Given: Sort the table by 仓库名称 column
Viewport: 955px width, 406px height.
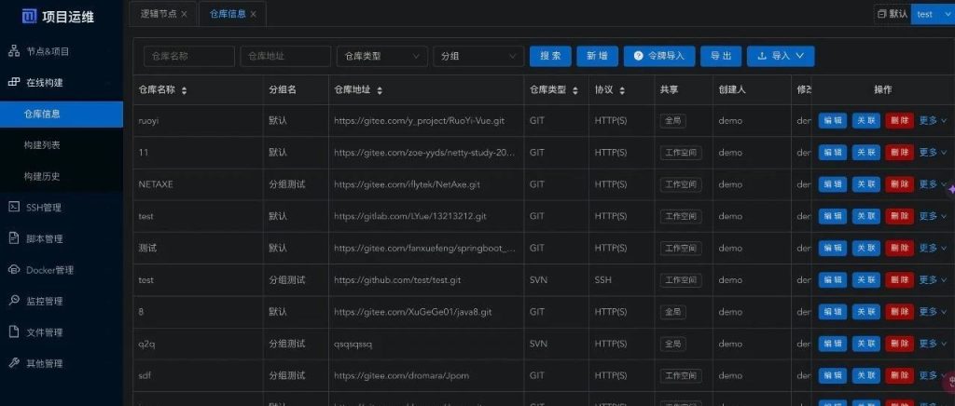Looking at the screenshot, I should coord(184,90).
